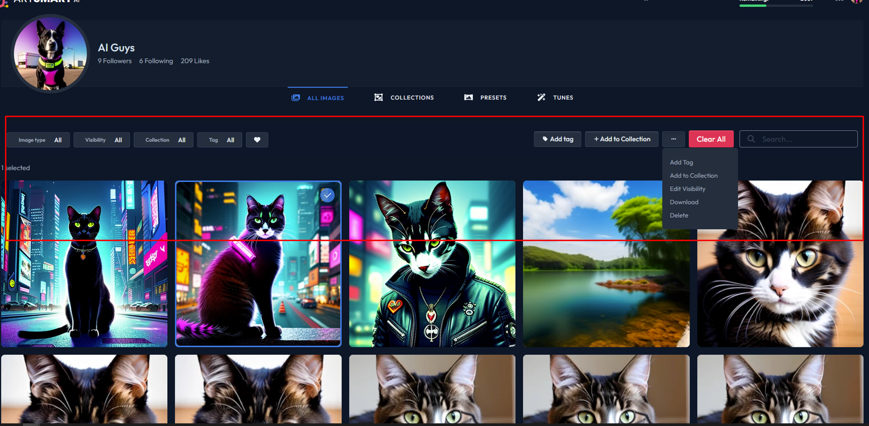Choose Add Tag from the dropdown menu
The height and width of the screenshot is (426, 869).
[681, 162]
